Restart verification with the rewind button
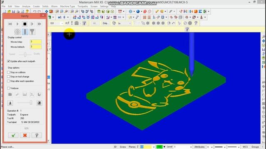This screenshot has width=266, height=149. 10,24
